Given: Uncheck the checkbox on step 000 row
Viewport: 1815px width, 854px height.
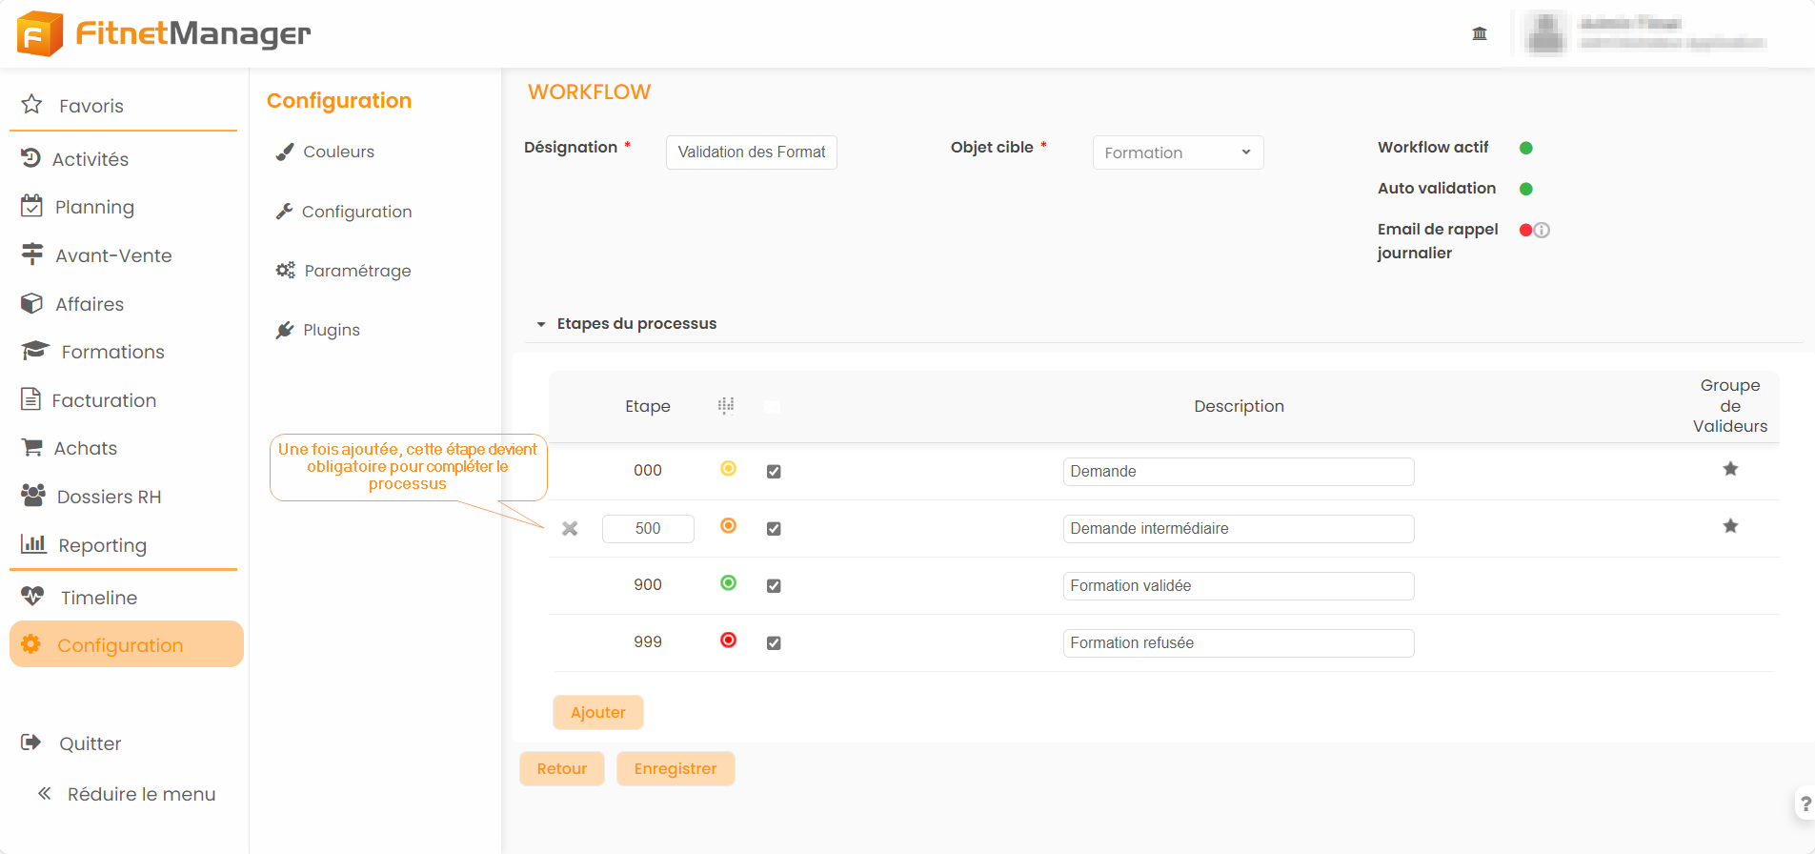Looking at the screenshot, I should point(774,471).
